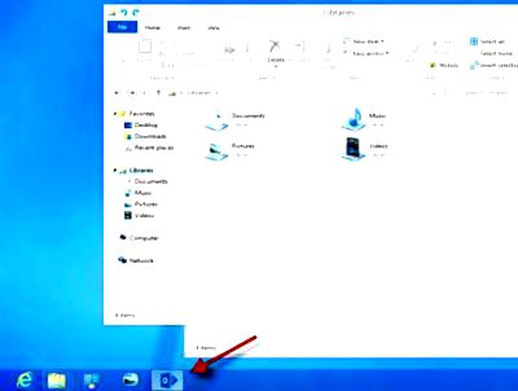The width and height of the screenshot is (518, 391).
Task: Select the Libraries heading in sidebar
Action: point(136,170)
